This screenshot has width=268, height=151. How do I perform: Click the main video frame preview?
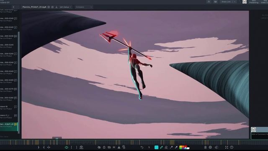[x=135, y=75]
